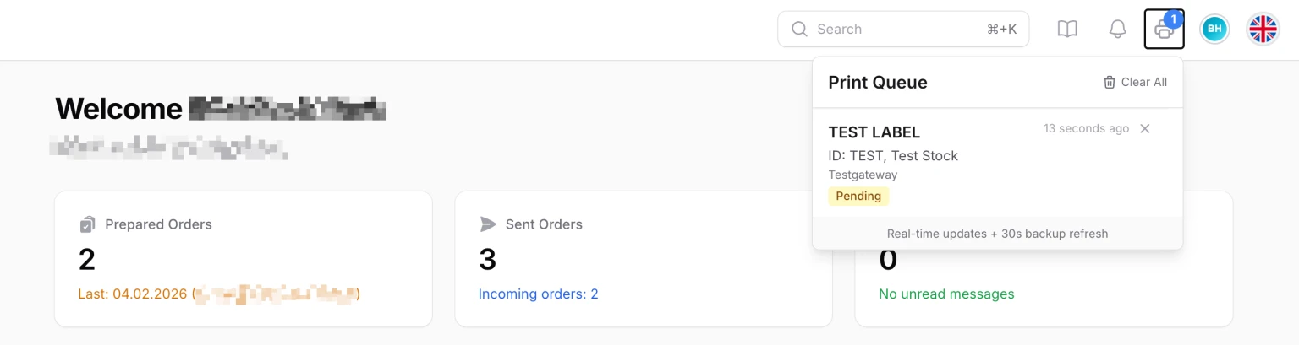Click Clear All in Print Queue
Screen dimensions: 1299x345
click(x=1143, y=82)
